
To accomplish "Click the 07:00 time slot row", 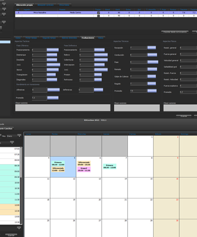I will [10, 150].
